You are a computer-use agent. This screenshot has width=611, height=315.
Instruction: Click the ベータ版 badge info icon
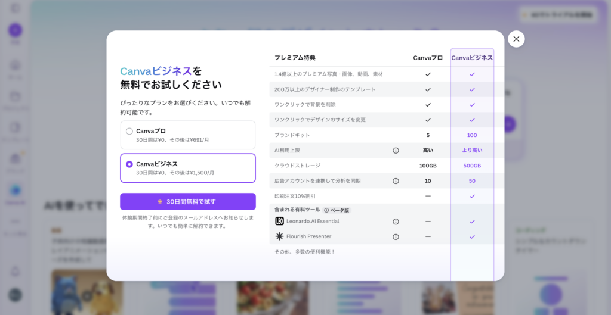[x=326, y=210]
